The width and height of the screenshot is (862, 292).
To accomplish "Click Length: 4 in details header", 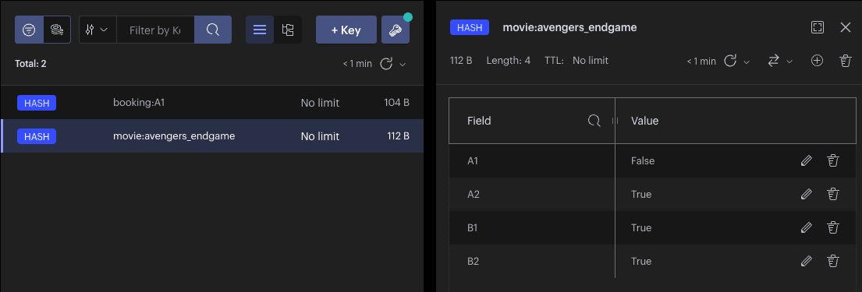I will tap(508, 61).
